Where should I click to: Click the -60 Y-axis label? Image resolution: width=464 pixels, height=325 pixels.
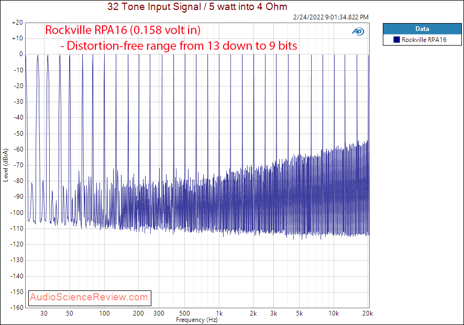pos(18,149)
